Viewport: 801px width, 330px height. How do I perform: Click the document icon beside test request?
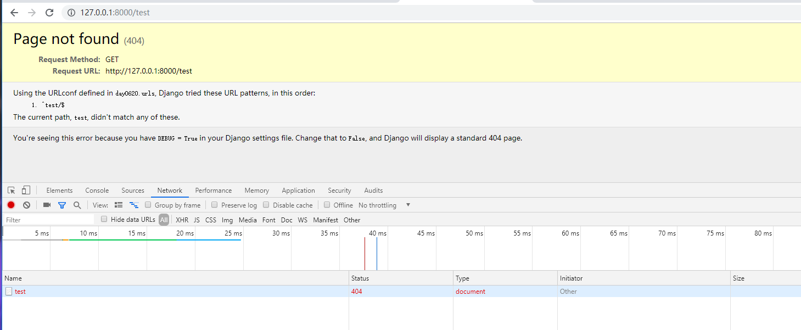click(x=9, y=292)
